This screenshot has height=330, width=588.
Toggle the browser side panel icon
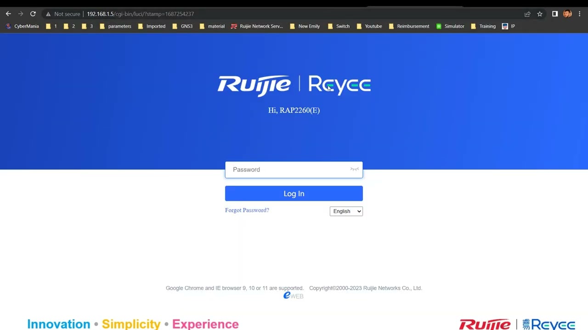click(555, 14)
